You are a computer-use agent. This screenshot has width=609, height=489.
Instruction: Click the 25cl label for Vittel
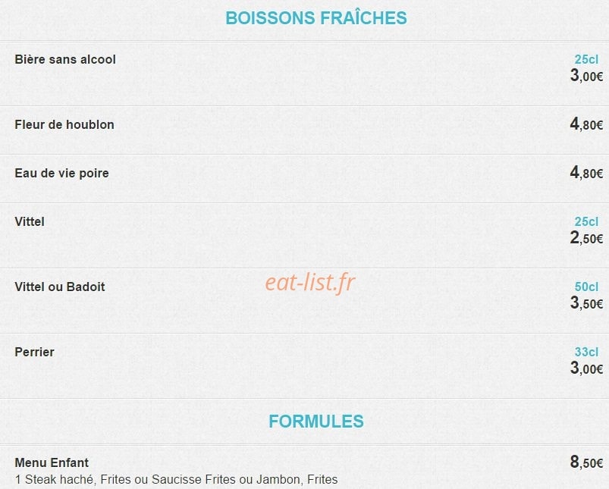tap(586, 222)
